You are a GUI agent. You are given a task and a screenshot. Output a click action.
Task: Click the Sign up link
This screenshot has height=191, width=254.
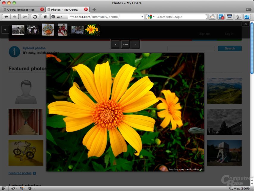(x=204, y=34)
